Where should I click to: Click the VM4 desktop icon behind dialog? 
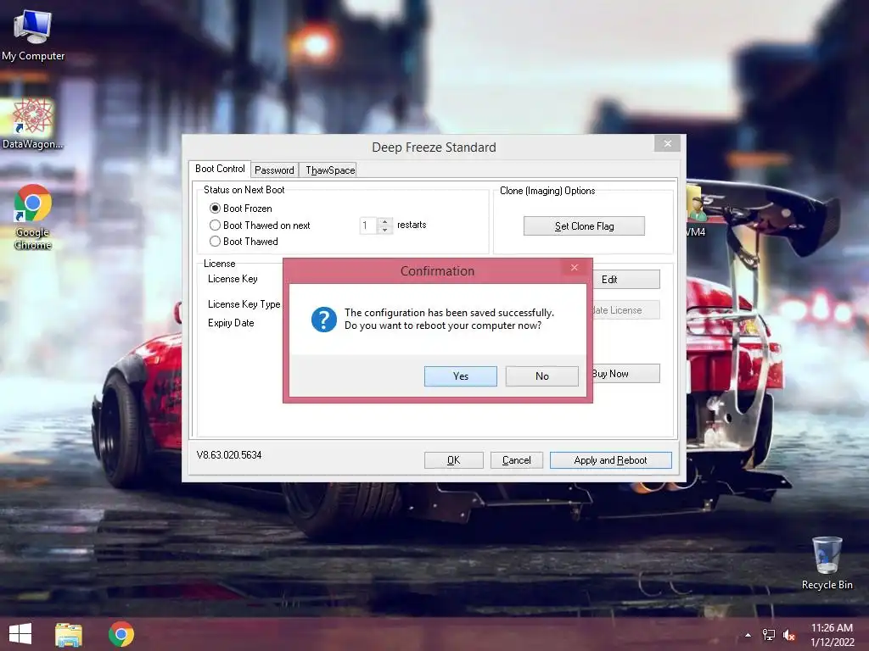click(x=696, y=213)
